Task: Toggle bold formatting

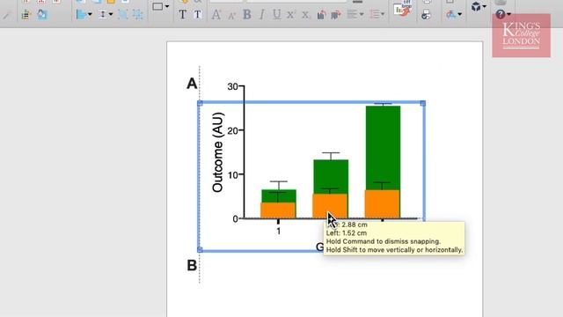Action: click(247, 14)
